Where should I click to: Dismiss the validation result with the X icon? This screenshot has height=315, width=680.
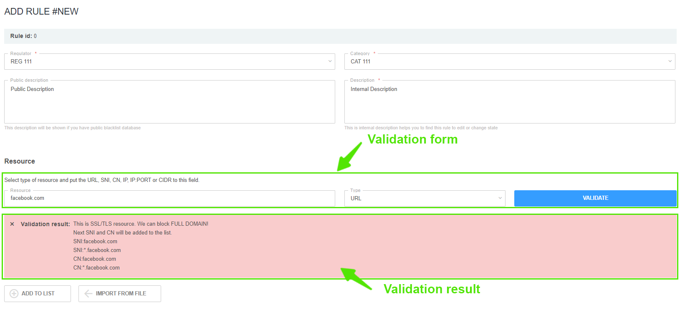pyautogui.click(x=12, y=224)
